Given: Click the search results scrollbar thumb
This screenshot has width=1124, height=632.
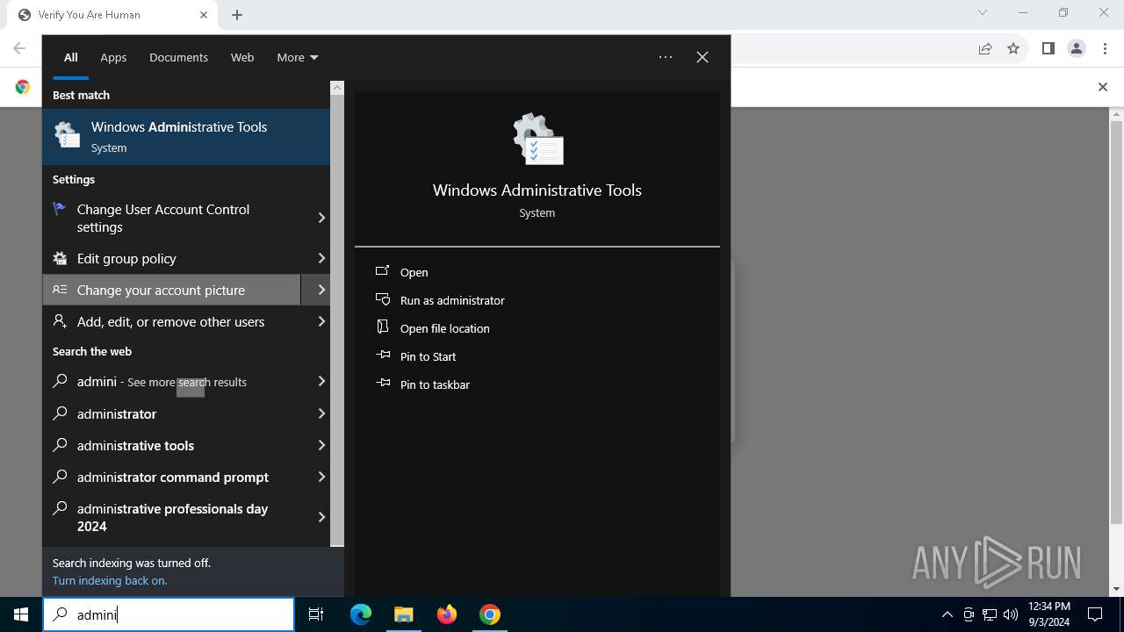Looking at the screenshot, I should pyautogui.click(x=337, y=320).
